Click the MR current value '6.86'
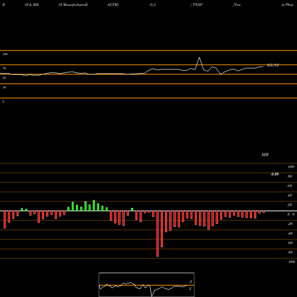 point(275,174)
